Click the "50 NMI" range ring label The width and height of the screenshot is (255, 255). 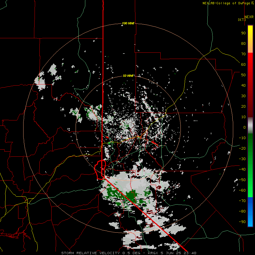coord(128,76)
